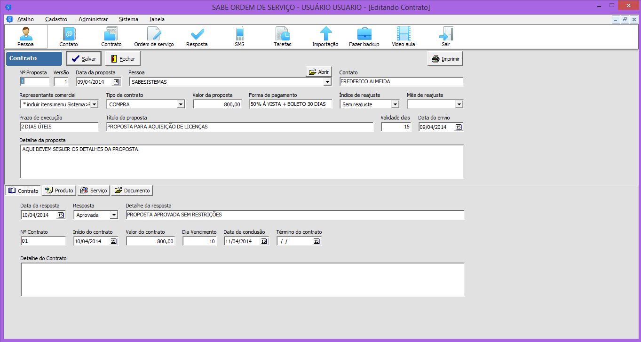
Task: Click the Imprimir button
Action: pyautogui.click(x=445, y=59)
